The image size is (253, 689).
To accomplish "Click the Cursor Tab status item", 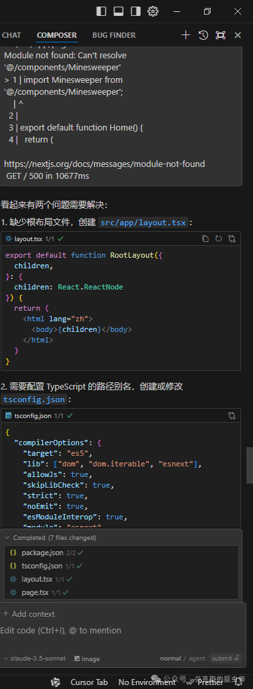I will pos(89,682).
